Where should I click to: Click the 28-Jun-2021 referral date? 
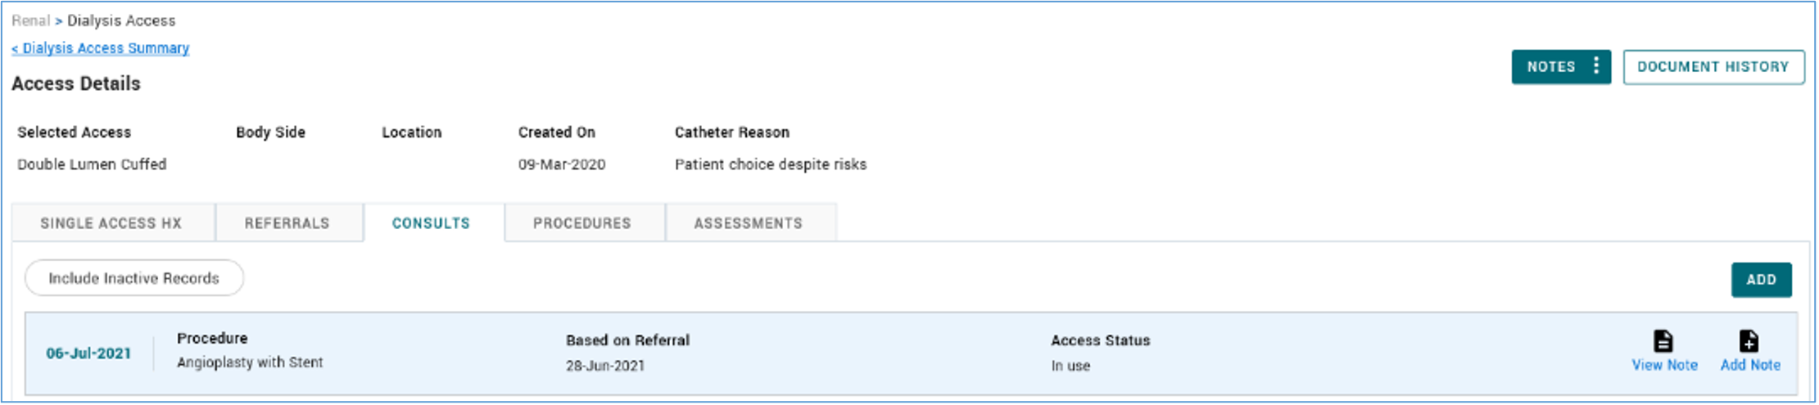[x=605, y=366]
